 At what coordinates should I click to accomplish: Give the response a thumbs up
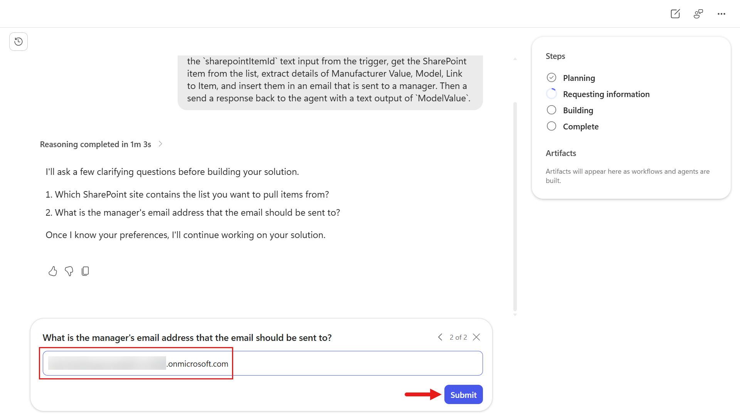click(53, 271)
